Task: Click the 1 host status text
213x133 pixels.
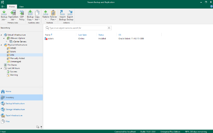Action: point(3,132)
